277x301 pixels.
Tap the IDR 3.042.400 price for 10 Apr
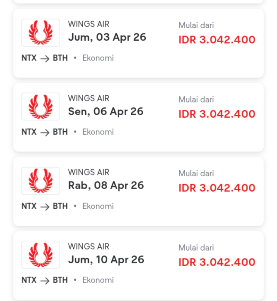coord(217,262)
